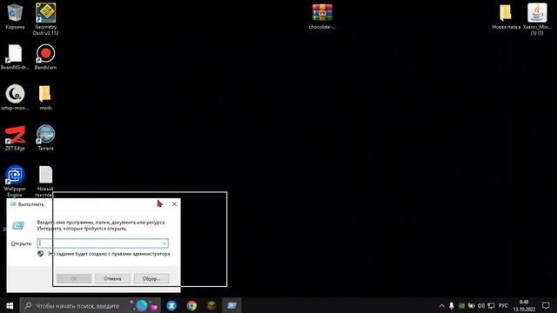
Task: Click the disabled ОК button in Run
Action: pos(74,278)
